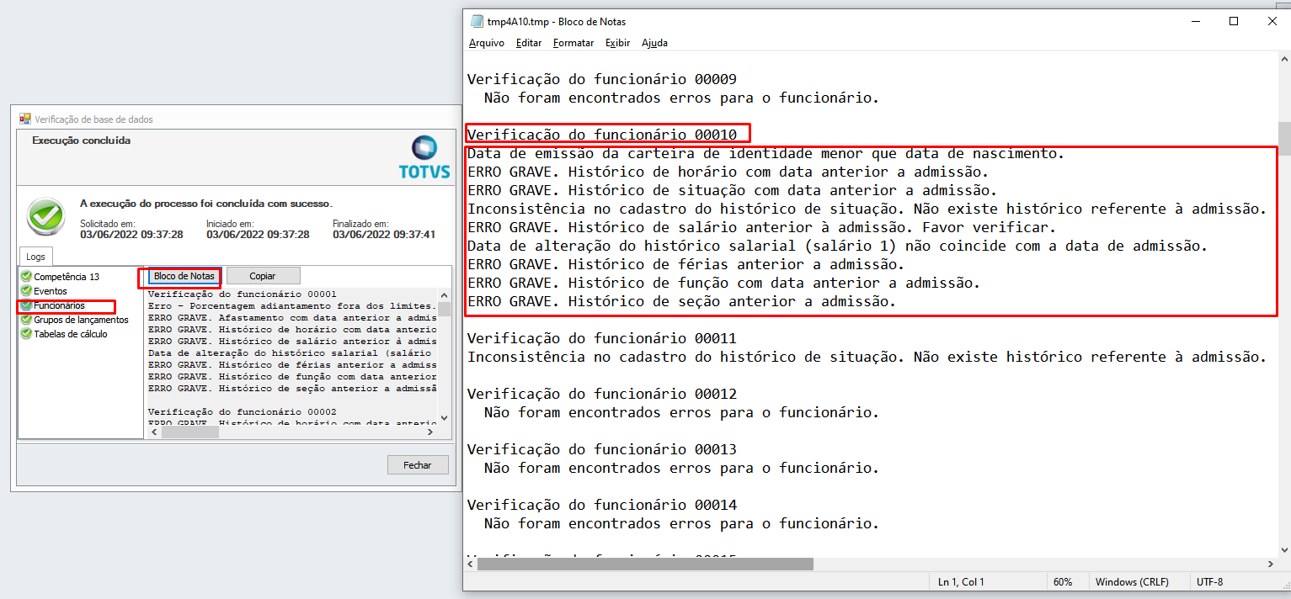
Task: Click 'Verificação do funcionário 00002' in log panel
Action: [243, 412]
